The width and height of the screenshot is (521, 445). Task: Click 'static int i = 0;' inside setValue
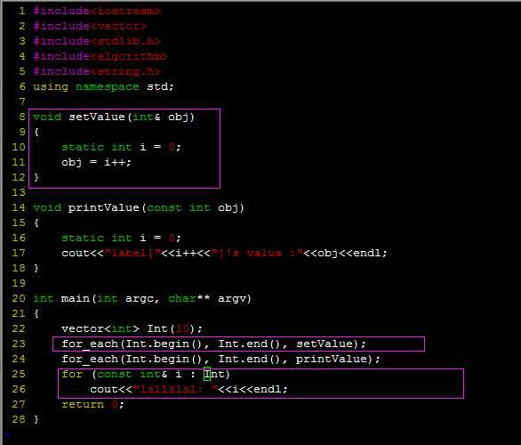(x=121, y=147)
